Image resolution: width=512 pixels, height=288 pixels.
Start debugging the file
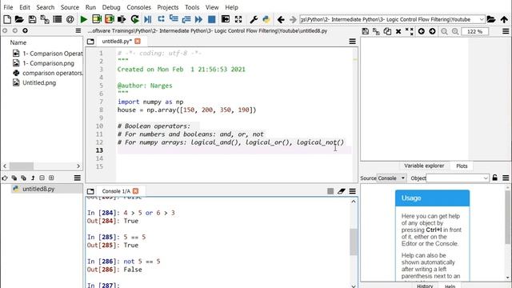click(x=147, y=19)
